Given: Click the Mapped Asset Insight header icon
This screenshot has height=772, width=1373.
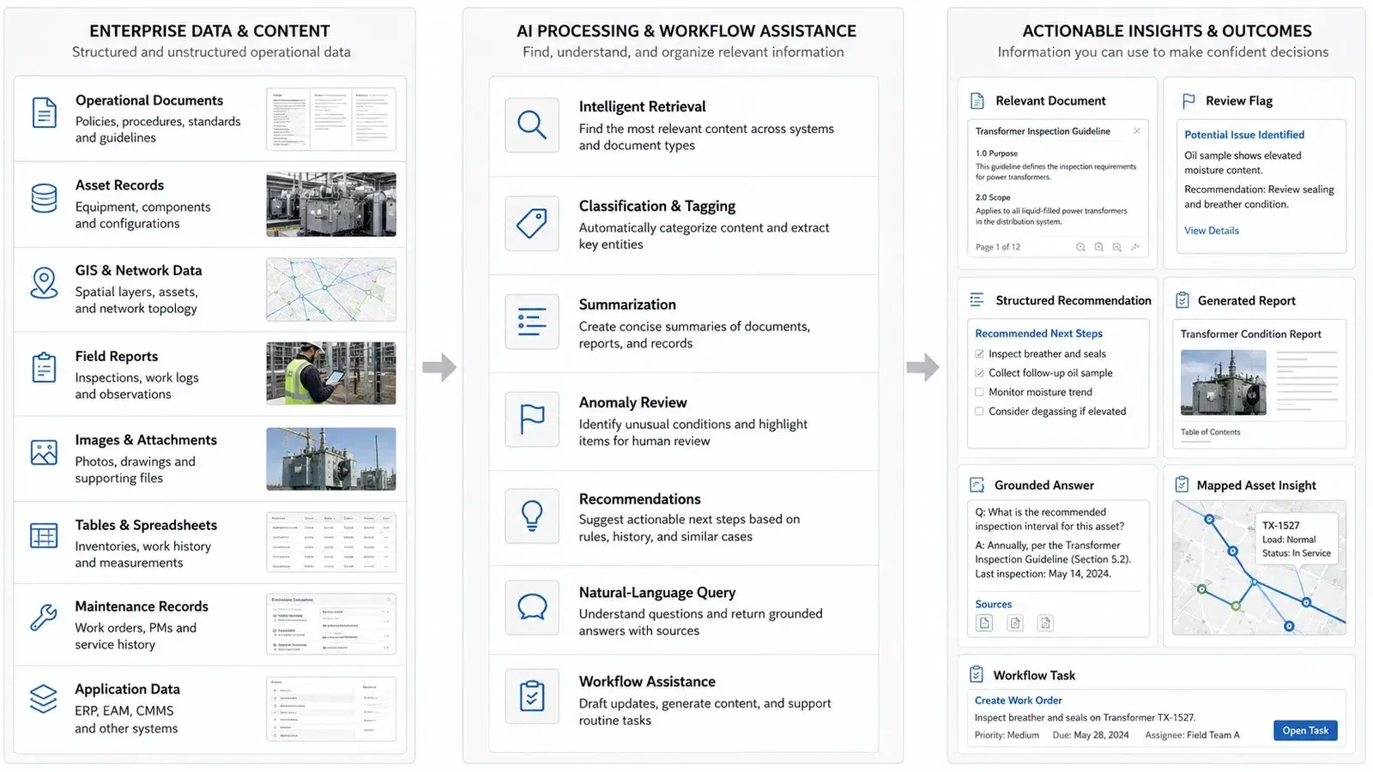Looking at the screenshot, I should [1182, 485].
